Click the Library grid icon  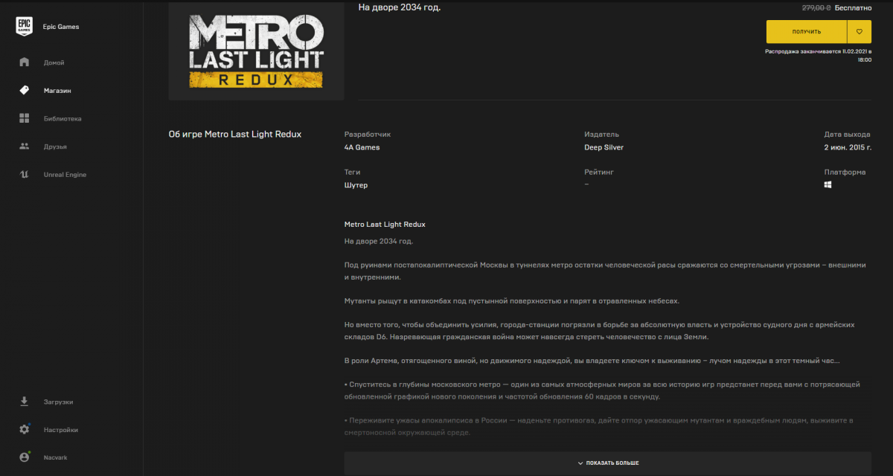tap(24, 118)
